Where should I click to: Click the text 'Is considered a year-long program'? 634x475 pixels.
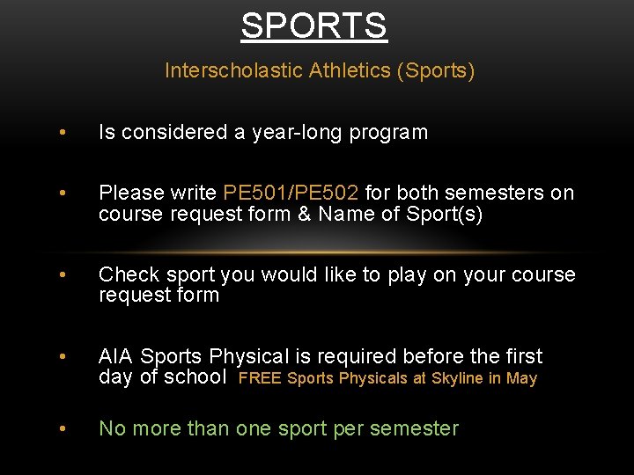(263, 133)
